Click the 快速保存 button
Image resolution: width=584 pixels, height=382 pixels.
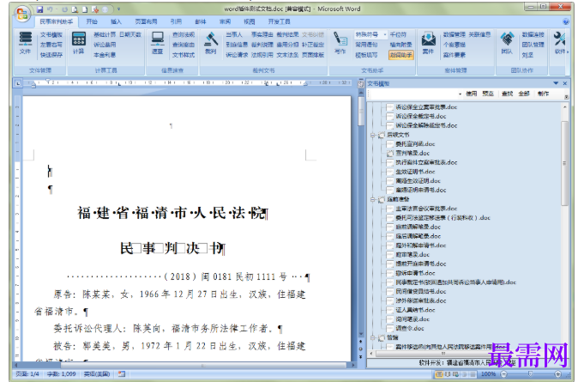51,55
